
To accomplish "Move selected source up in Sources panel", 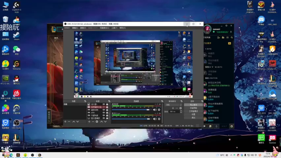I will click(x=102, y=121).
